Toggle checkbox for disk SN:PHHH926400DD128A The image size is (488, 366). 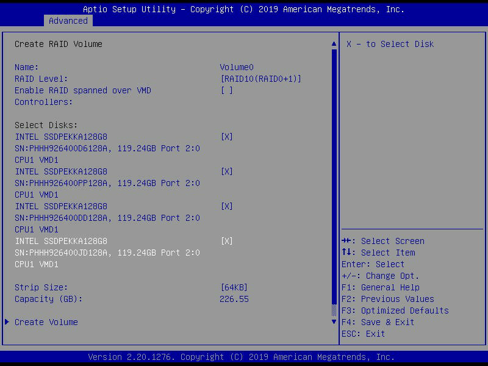[226, 206]
